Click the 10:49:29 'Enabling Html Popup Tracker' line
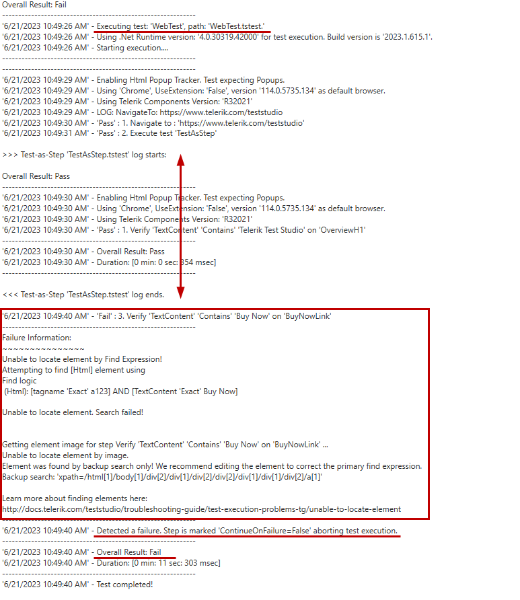The width and height of the screenshot is (520, 600). tap(143, 80)
